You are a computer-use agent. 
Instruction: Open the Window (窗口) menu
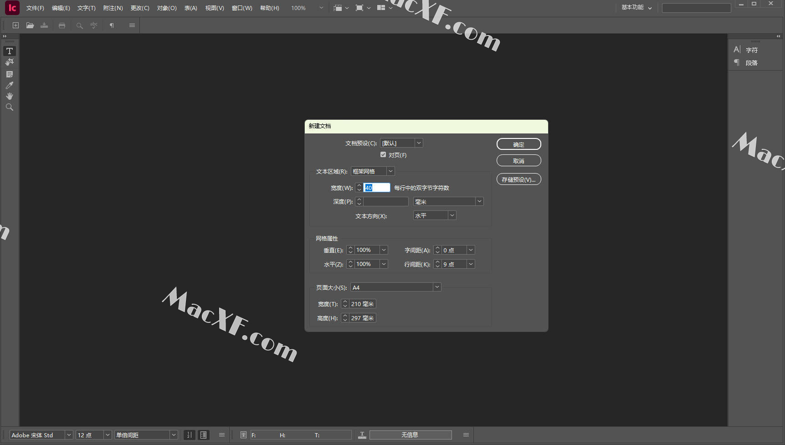(x=242, y=8)
